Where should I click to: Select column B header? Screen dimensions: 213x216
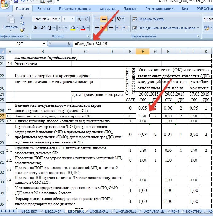click(43, 52)
